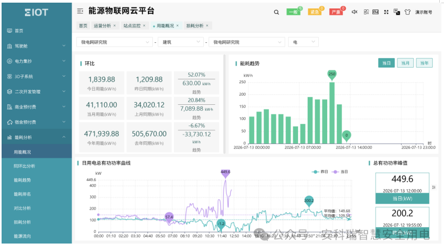Screen dimensions: 444x252
Task: Open 用能概况 in the sidebar
Action: tap(37, 152)
